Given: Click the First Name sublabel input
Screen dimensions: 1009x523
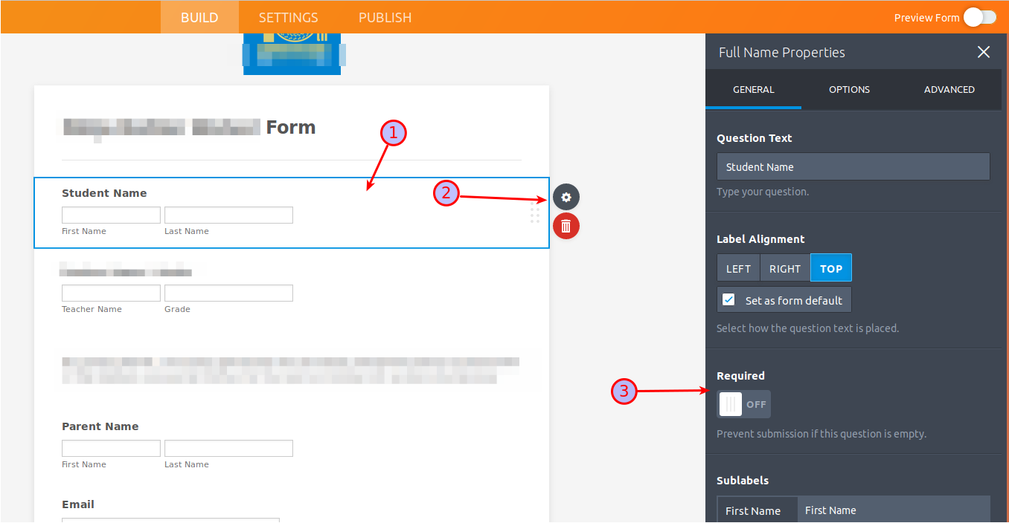Looking at the screenshot, I should click(894, 510).
